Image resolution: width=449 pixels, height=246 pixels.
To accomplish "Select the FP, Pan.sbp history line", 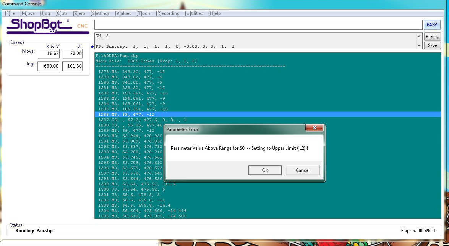I will [x=165, y=46].
